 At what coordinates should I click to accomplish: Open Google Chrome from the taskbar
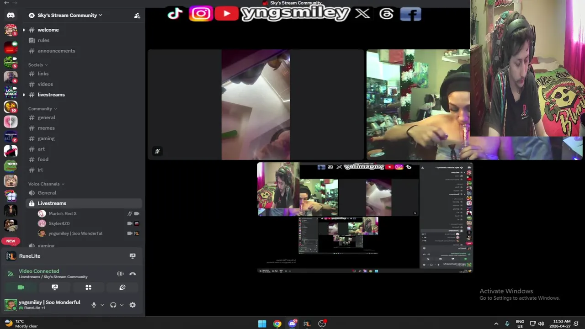(277, 324)
